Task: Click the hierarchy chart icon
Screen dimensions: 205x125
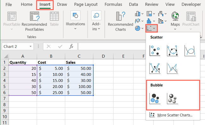Action: (x=149, y=14)
